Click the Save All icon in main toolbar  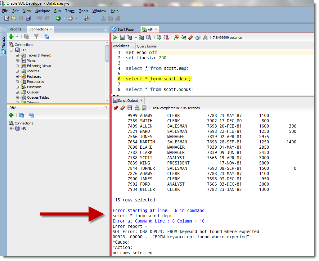[28, 18]
